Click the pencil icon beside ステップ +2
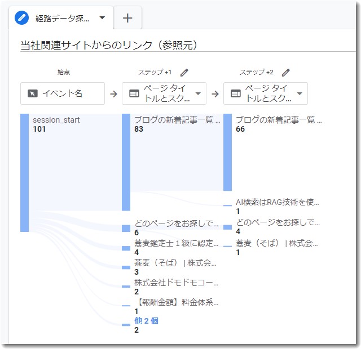361x349 pixels. pos(285,73)
